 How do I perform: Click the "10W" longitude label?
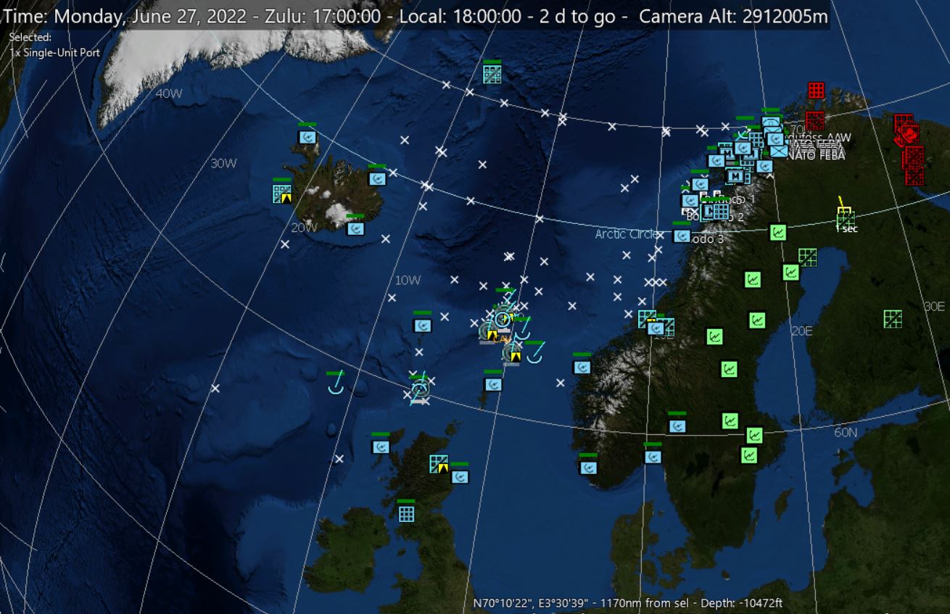point(408,281)
